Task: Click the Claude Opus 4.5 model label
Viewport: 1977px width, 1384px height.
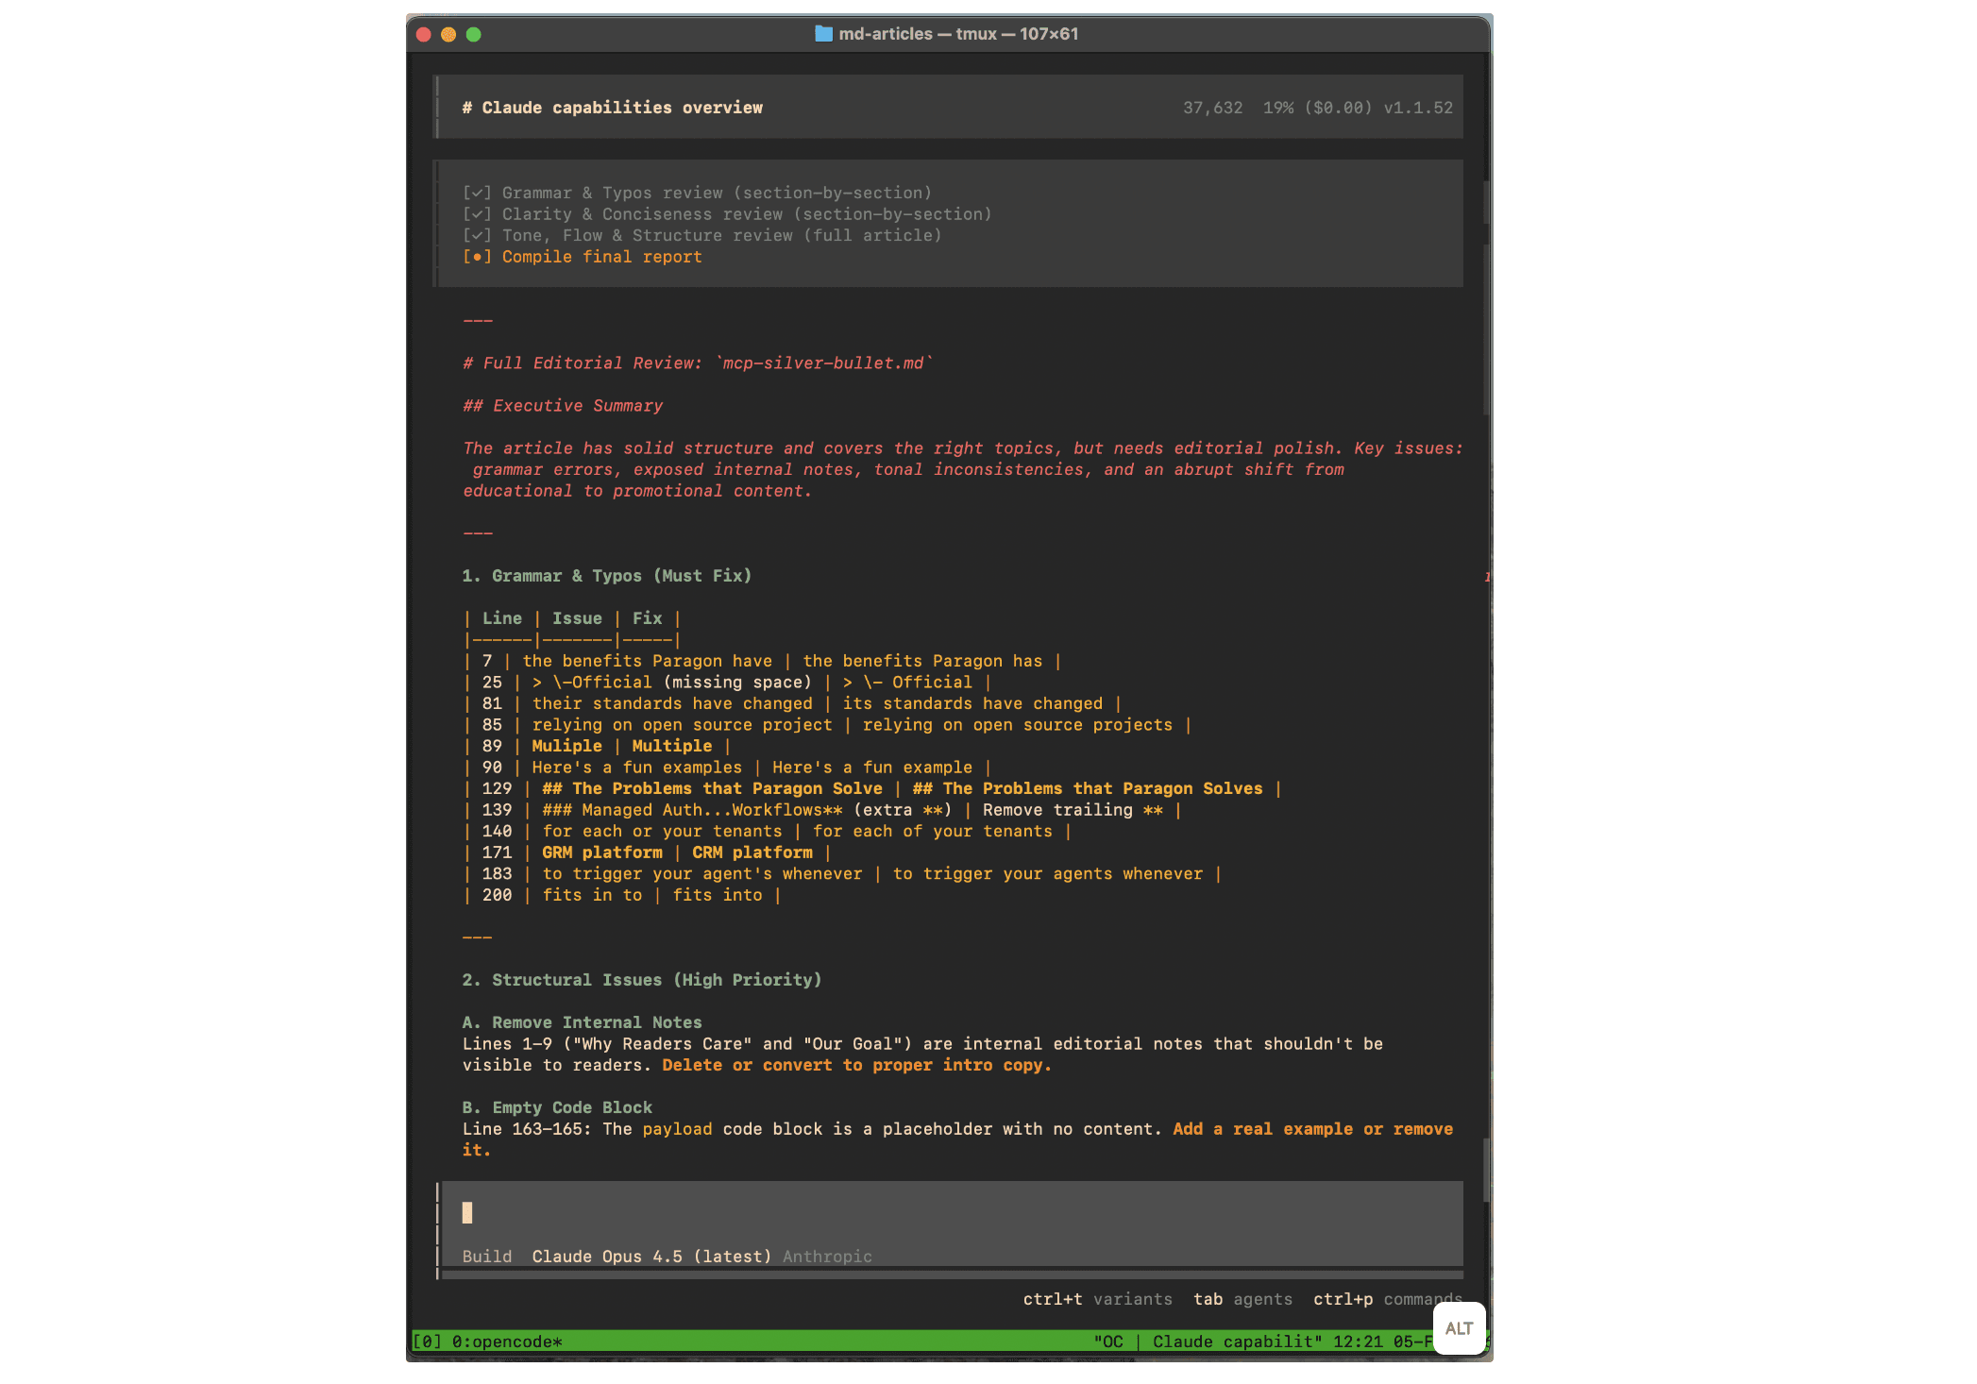Action: point(651,1256)
